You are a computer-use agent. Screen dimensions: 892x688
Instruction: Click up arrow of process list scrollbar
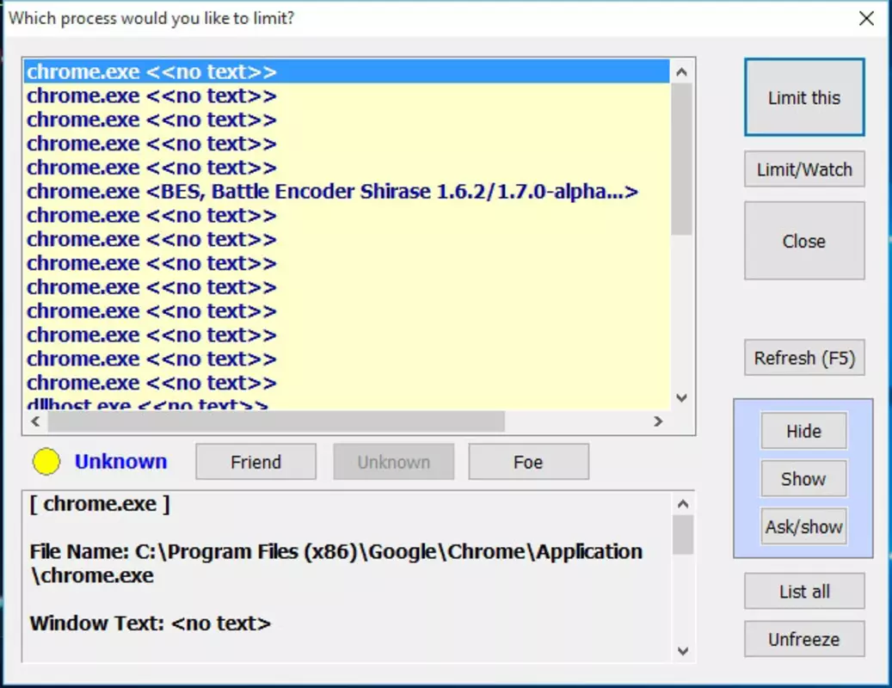click(x=681, y=71)
